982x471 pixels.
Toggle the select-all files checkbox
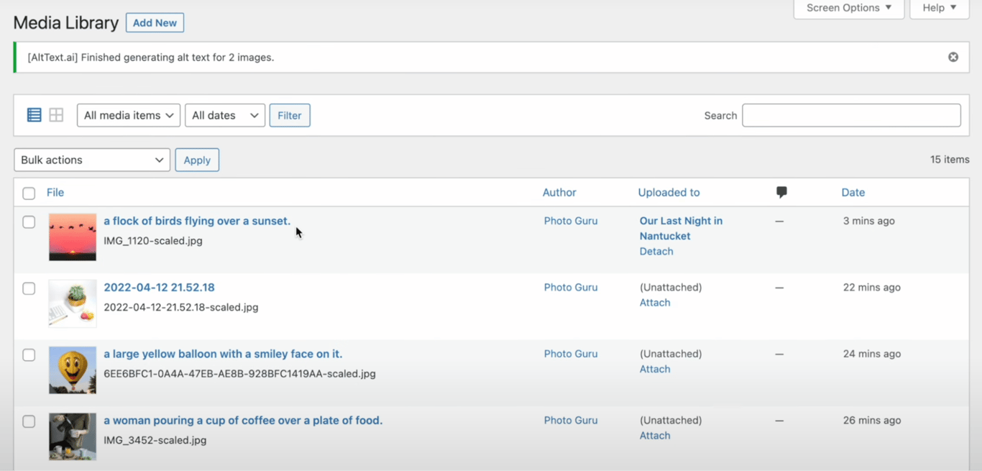coord(29,193)
